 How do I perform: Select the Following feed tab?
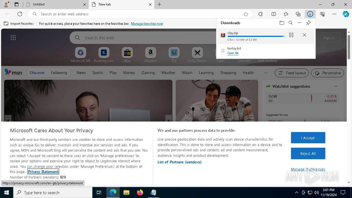point(59,73)
